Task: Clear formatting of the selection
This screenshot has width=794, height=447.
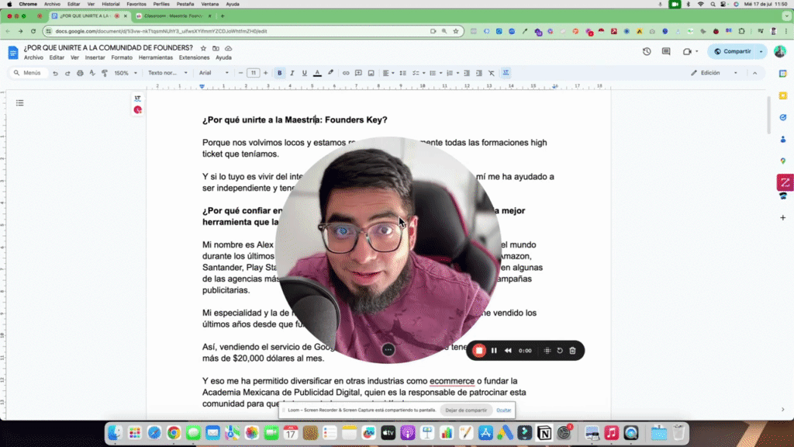Action: pos(491,73)
